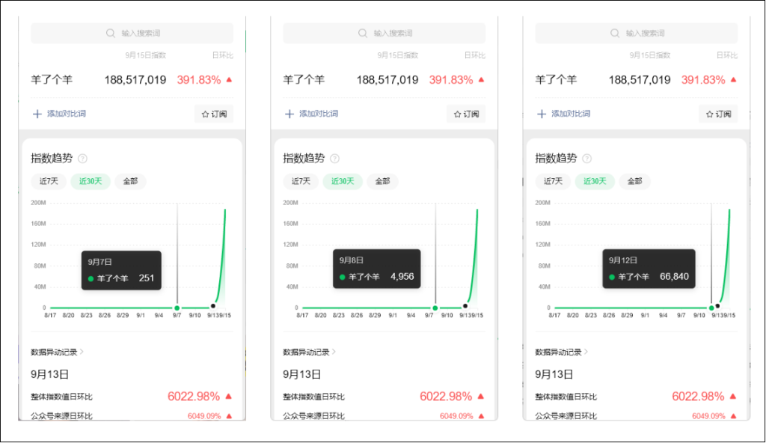This screenshot has height=443, width=766.
Task: Click tooltip value 251 on left chart
Action: 147,278
